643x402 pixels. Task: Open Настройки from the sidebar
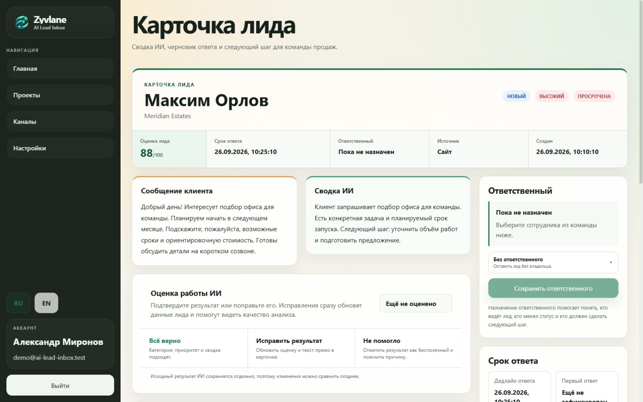point(60,148)
